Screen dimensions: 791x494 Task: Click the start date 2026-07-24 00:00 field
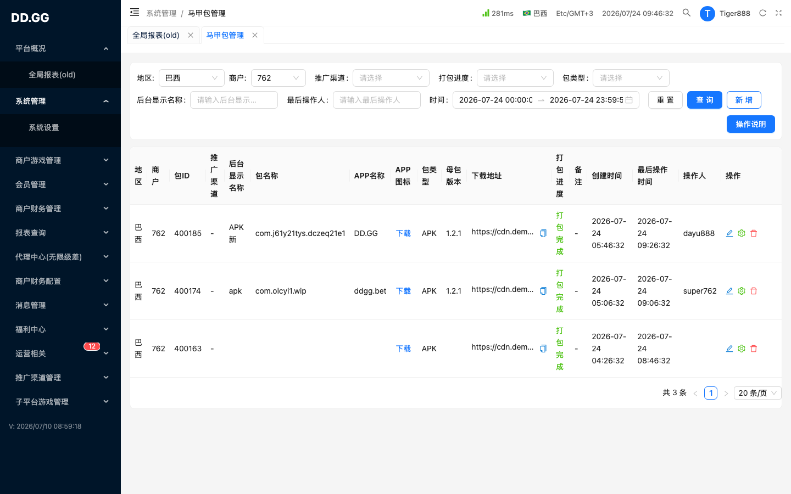click(495, 100)
